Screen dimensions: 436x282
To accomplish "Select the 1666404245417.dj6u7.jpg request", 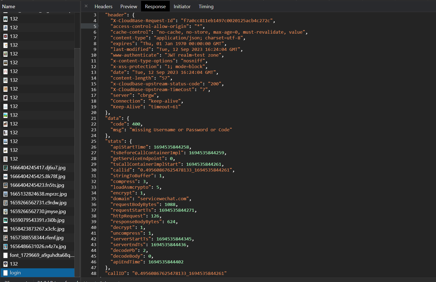I will 37,168.
